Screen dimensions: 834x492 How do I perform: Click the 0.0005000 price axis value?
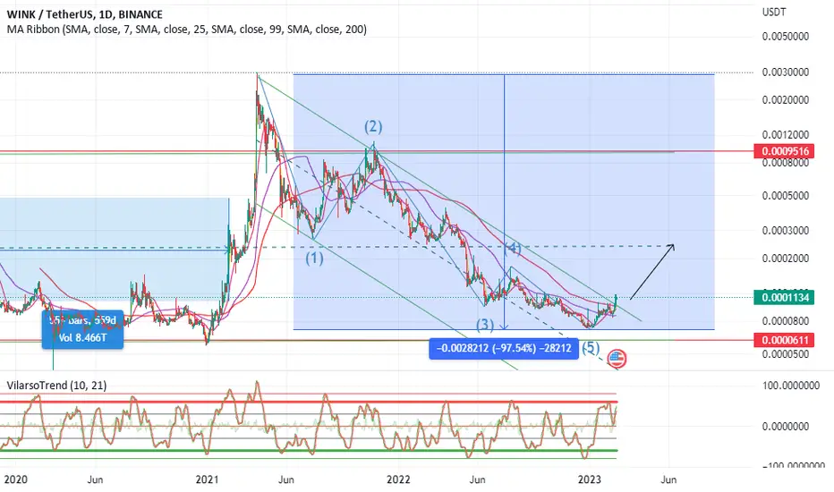click(786, 196)
